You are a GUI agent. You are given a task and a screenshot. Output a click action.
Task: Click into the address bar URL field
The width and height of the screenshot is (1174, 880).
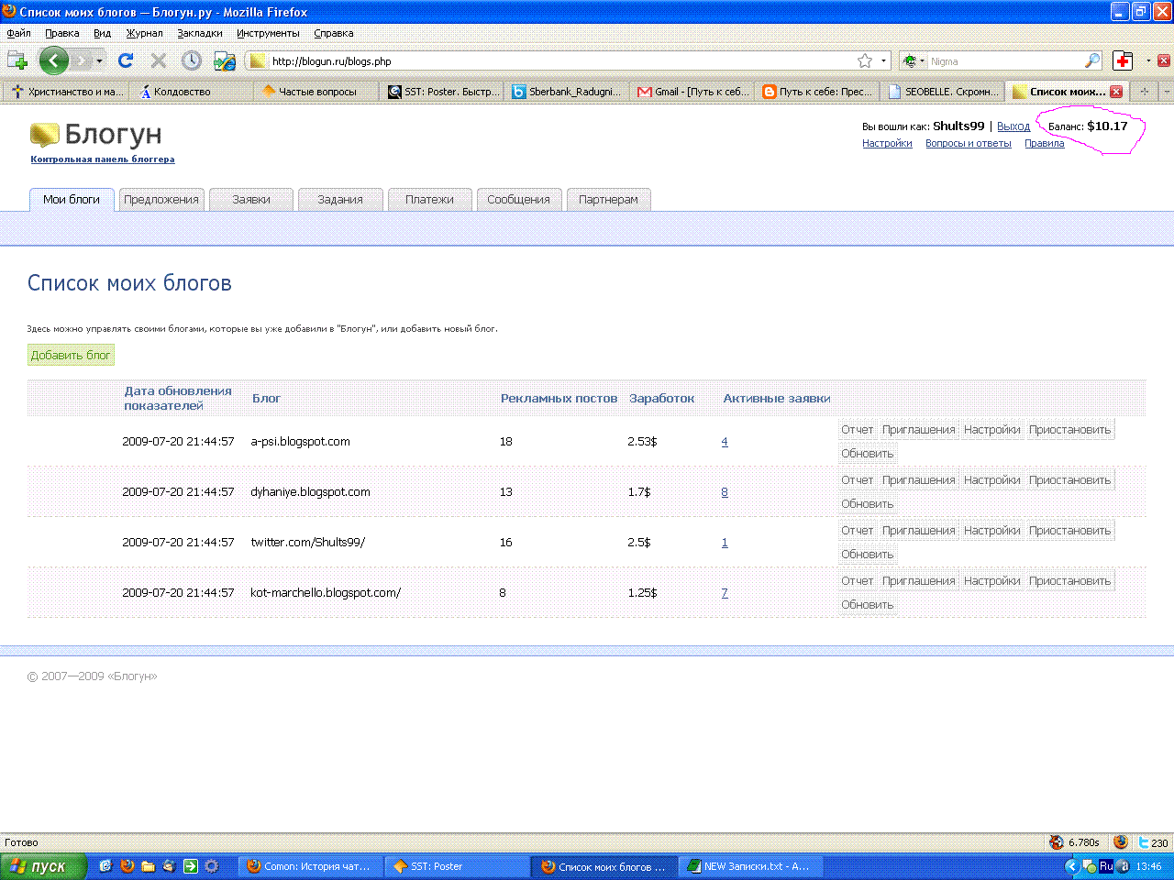[559, 61]
